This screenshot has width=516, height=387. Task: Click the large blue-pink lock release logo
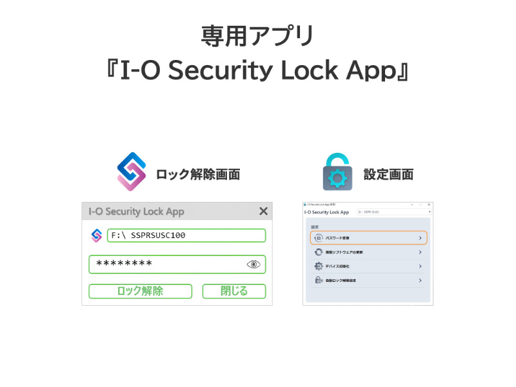click(x=132, y=172)
